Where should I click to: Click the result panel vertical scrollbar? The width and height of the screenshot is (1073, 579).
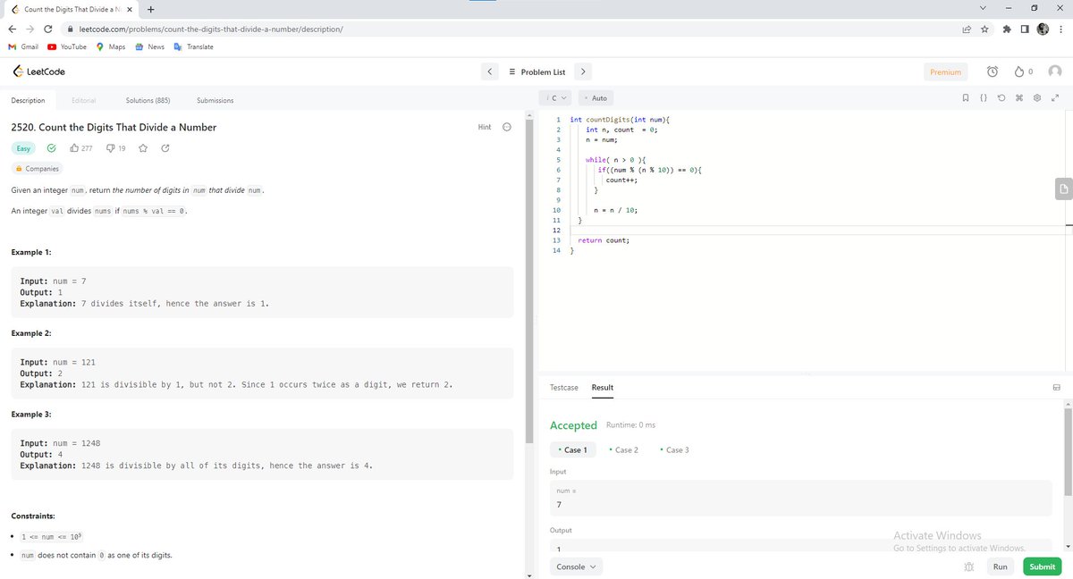point(1067,450)
